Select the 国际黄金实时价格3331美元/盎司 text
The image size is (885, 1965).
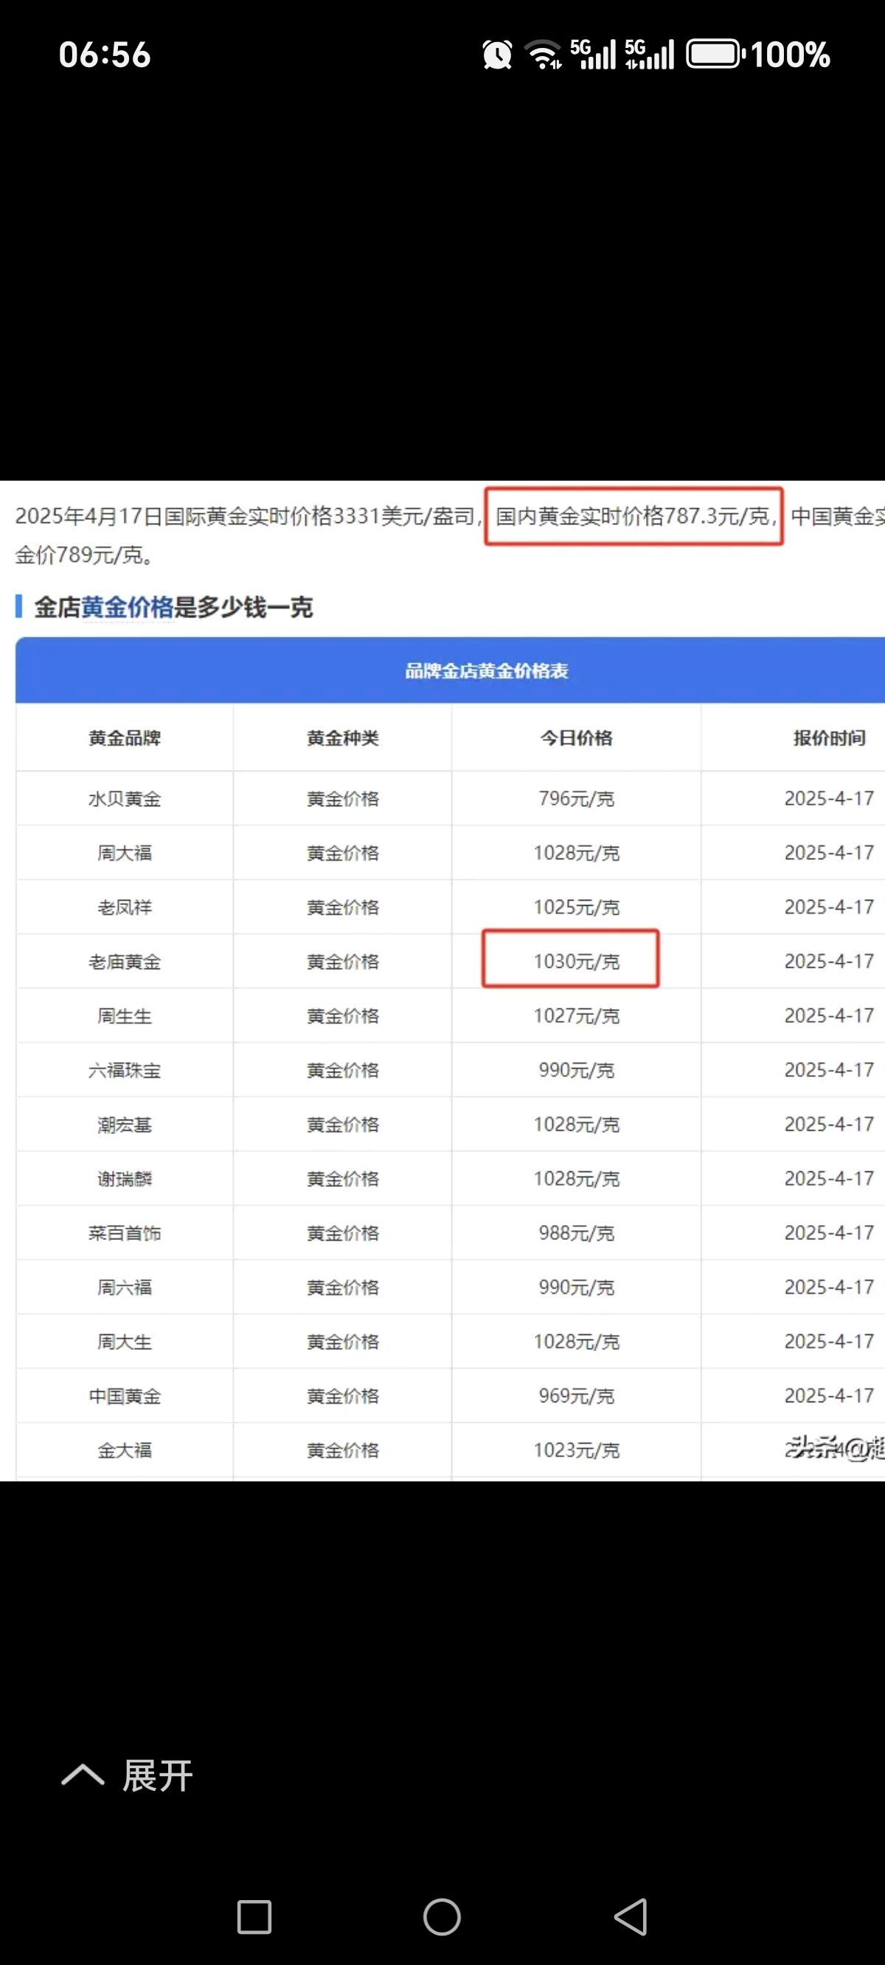click(x=320, y=516)
